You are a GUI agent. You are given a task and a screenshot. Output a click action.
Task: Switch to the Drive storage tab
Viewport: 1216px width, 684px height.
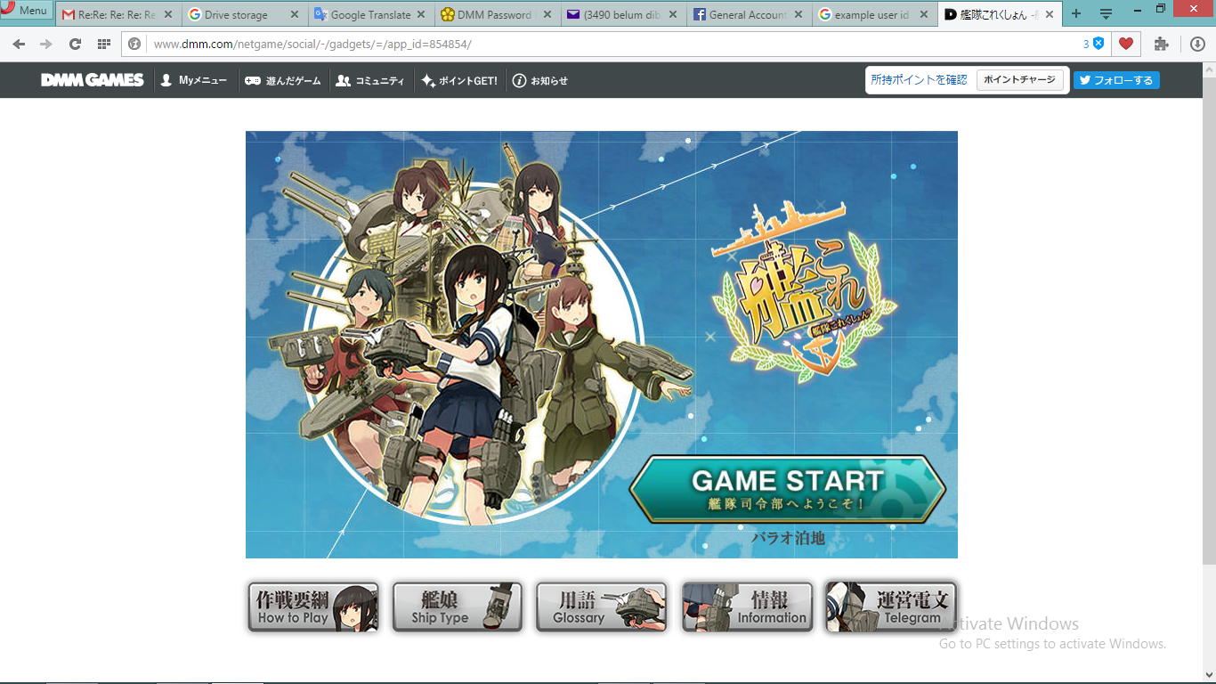244,15
